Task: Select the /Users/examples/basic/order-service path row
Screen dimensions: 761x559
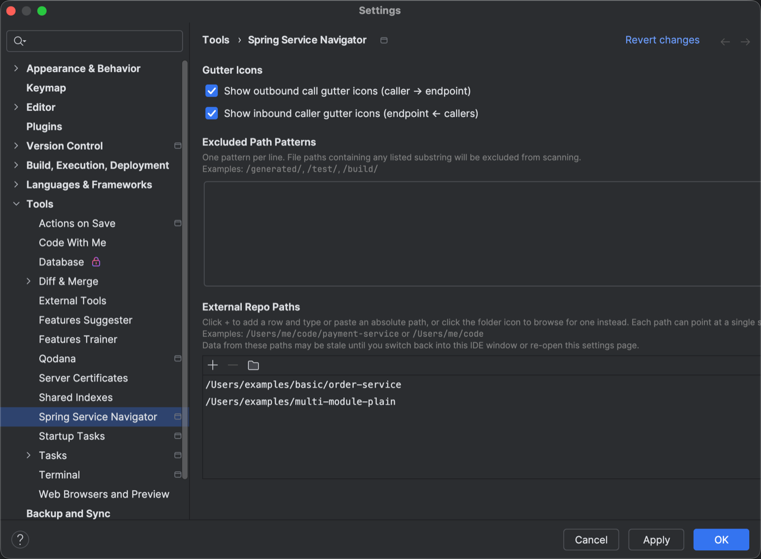Action: tap(482, 385)
